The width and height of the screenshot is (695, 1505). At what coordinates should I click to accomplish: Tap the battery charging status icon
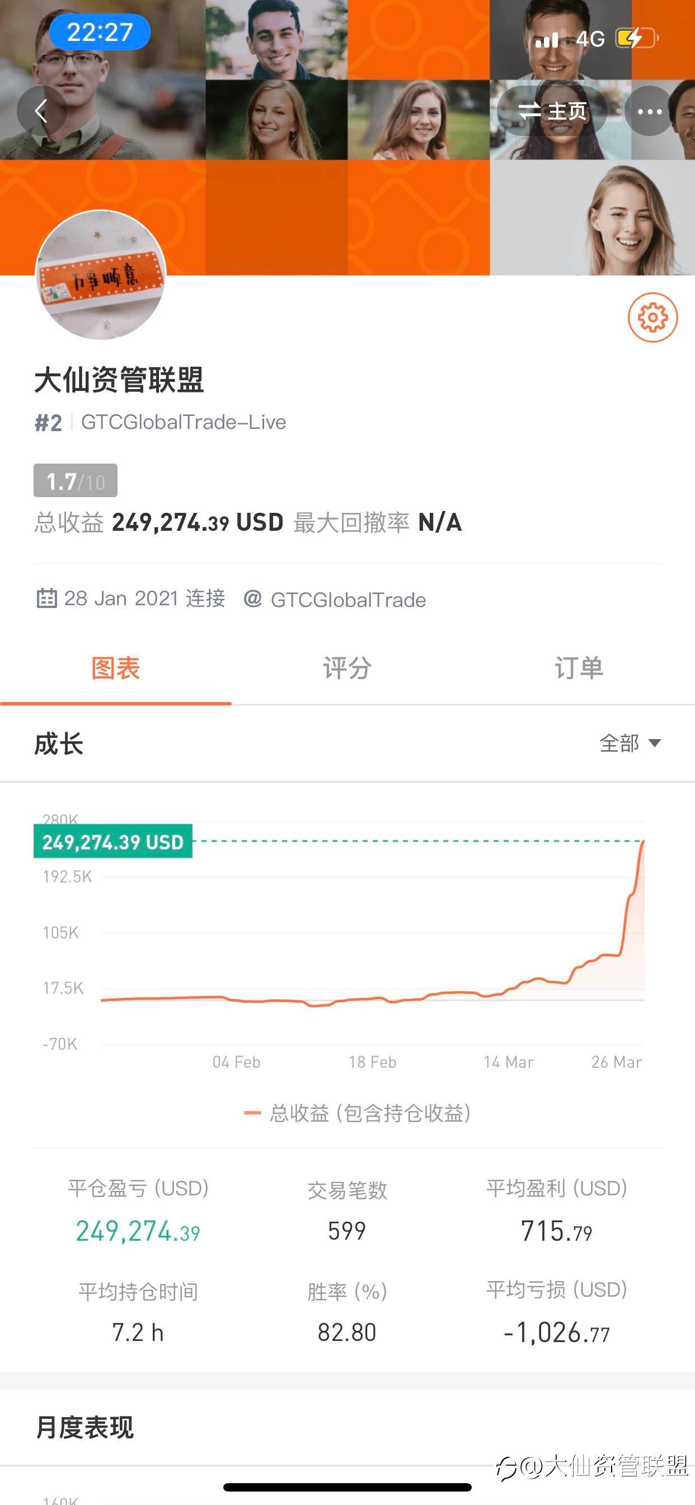tap(637, 39)
